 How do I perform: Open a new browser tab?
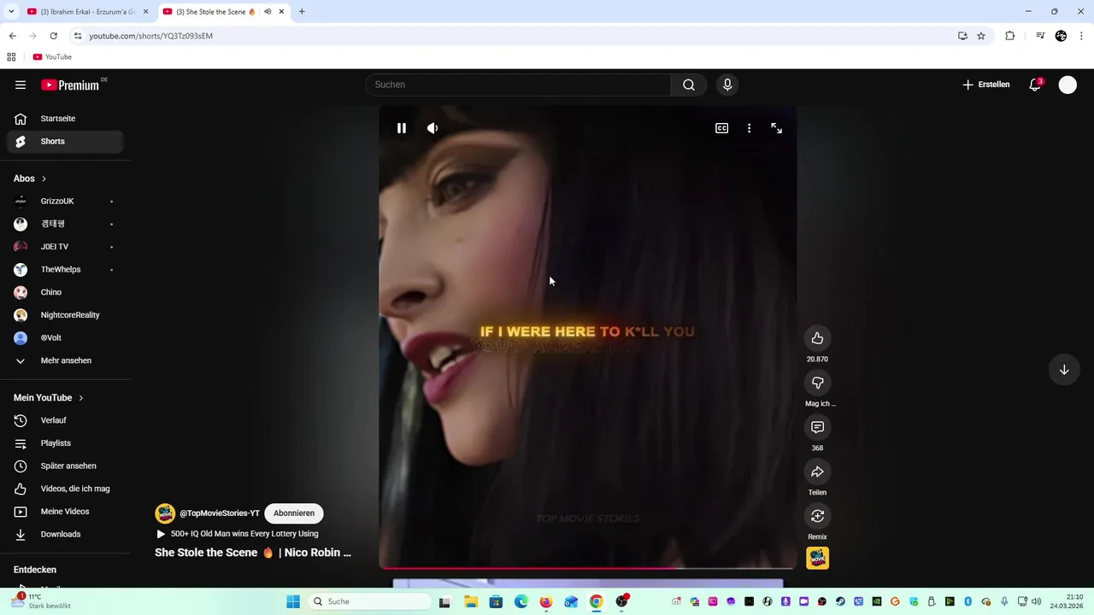coord(302,12)
